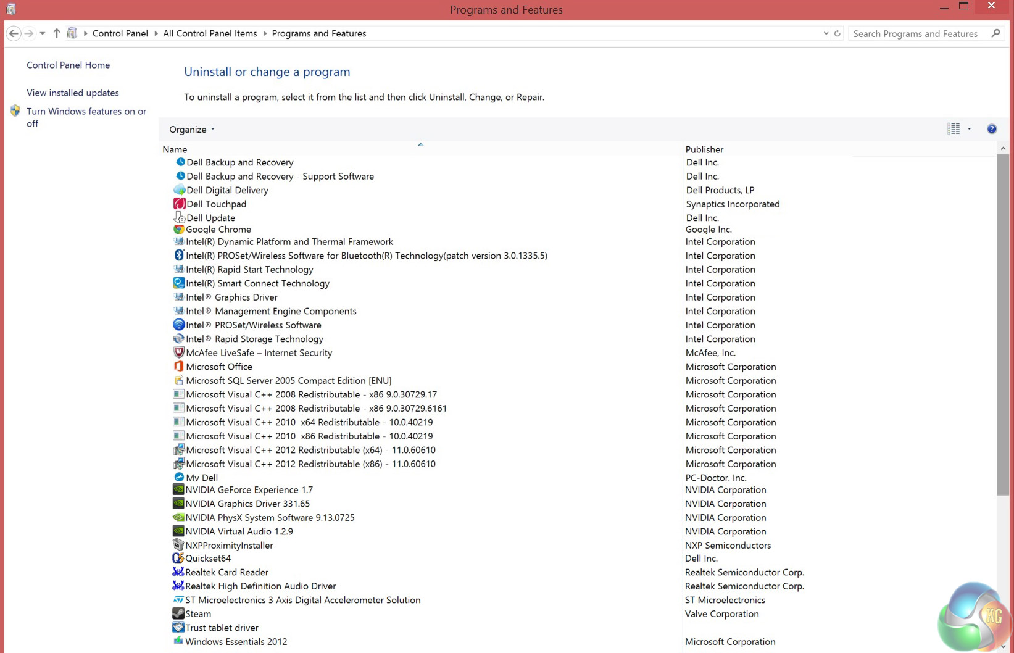Click the My Dell program icon
1014x653 pixels.
(x=179, y=477)
